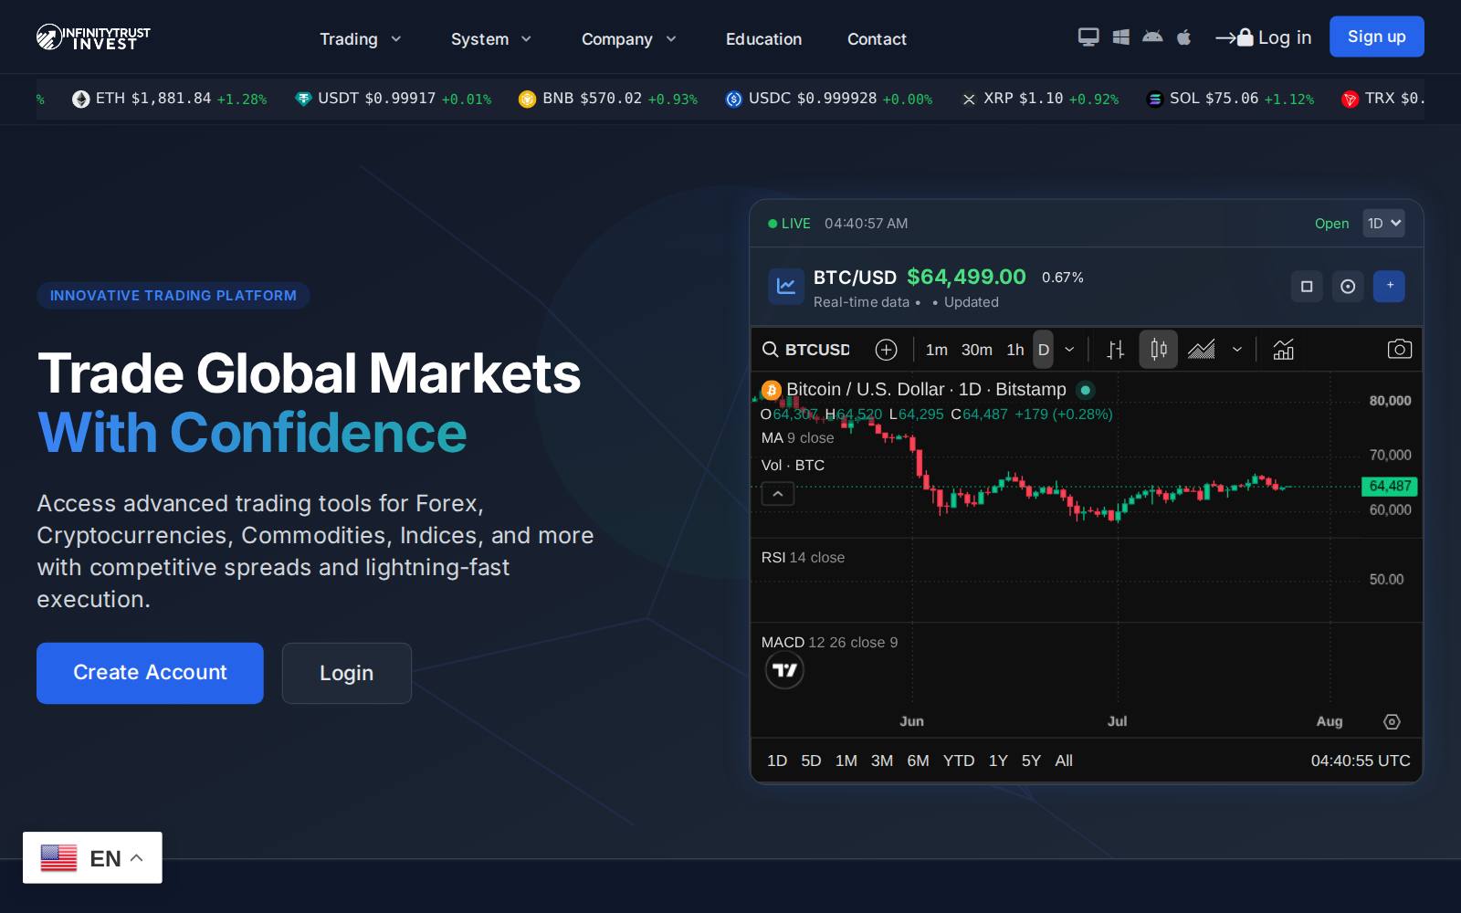Click the ETH ticker entry
This screenshot has width=1461, height=913.
tap(169, 99)
